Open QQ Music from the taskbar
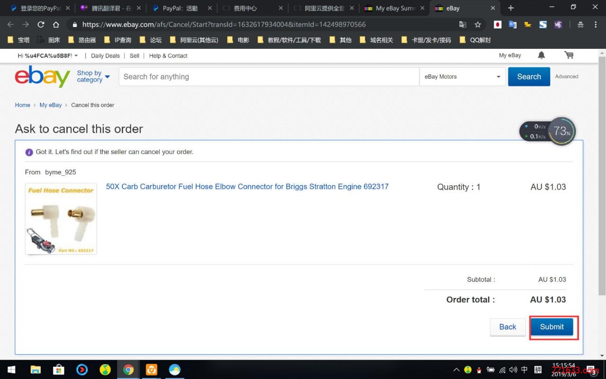Viewport: 606px width, 379px height. 105,370
